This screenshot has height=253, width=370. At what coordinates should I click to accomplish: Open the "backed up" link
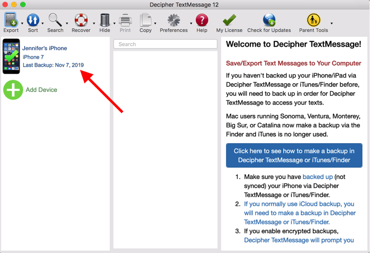pyautogui.click(x=318, y=177)
